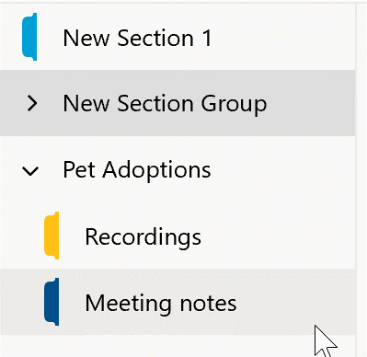The image size is (367, 357).
Task: Switch to the Meeting notes section
Action: [x=178, y=302]
